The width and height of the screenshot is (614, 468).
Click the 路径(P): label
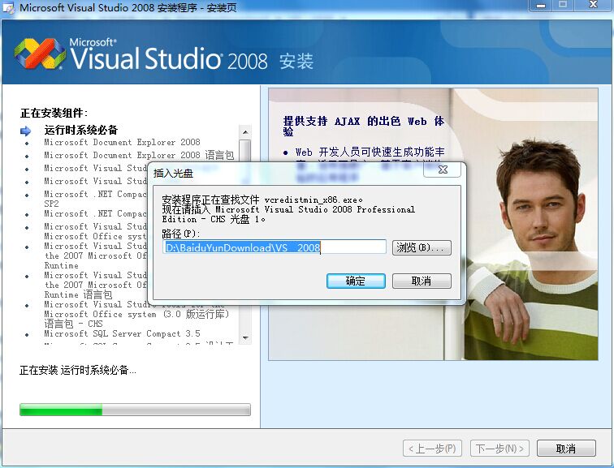coord(181,234)
